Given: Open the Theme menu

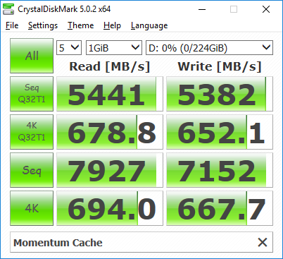Looking at the screenshot, I should click(x=81, y=25).
